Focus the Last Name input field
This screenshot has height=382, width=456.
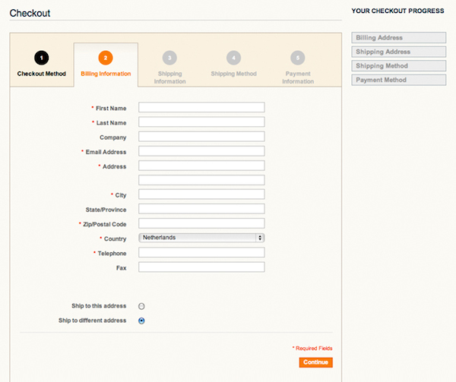click(x=201, y=122)
